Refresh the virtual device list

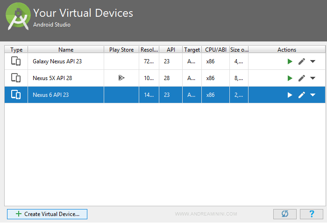(285, 214)
